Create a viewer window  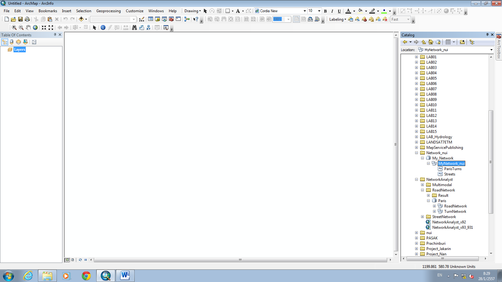pos(166,28)
